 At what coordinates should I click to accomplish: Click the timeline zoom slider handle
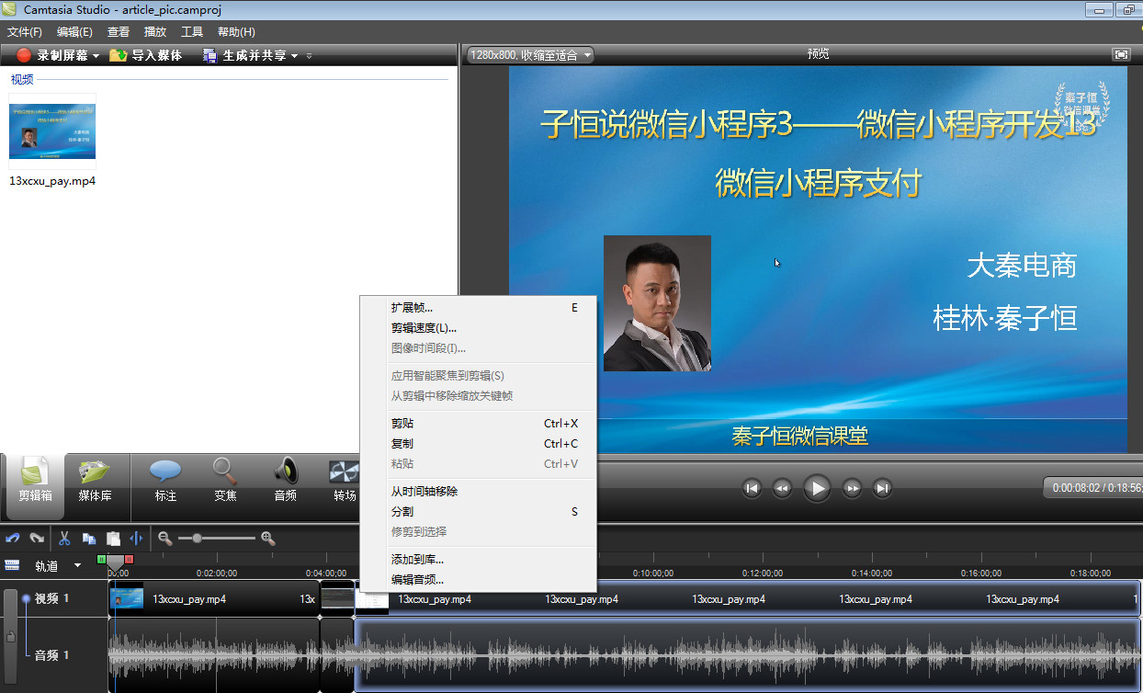tap(197, 539)
